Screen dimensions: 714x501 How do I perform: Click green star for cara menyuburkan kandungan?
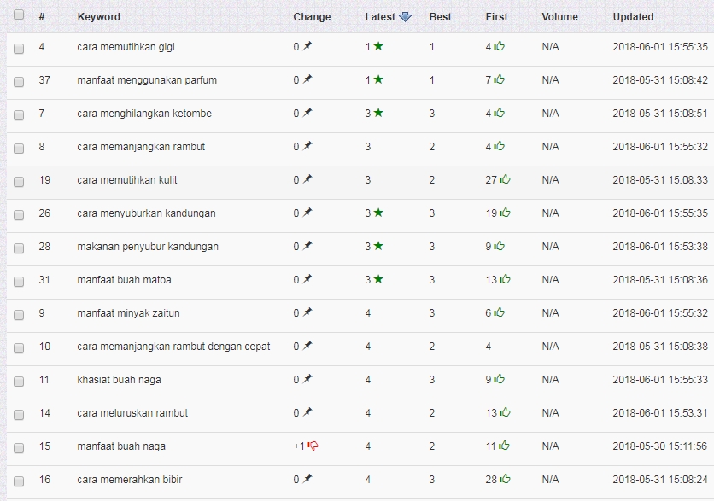(x=378, y=212)
